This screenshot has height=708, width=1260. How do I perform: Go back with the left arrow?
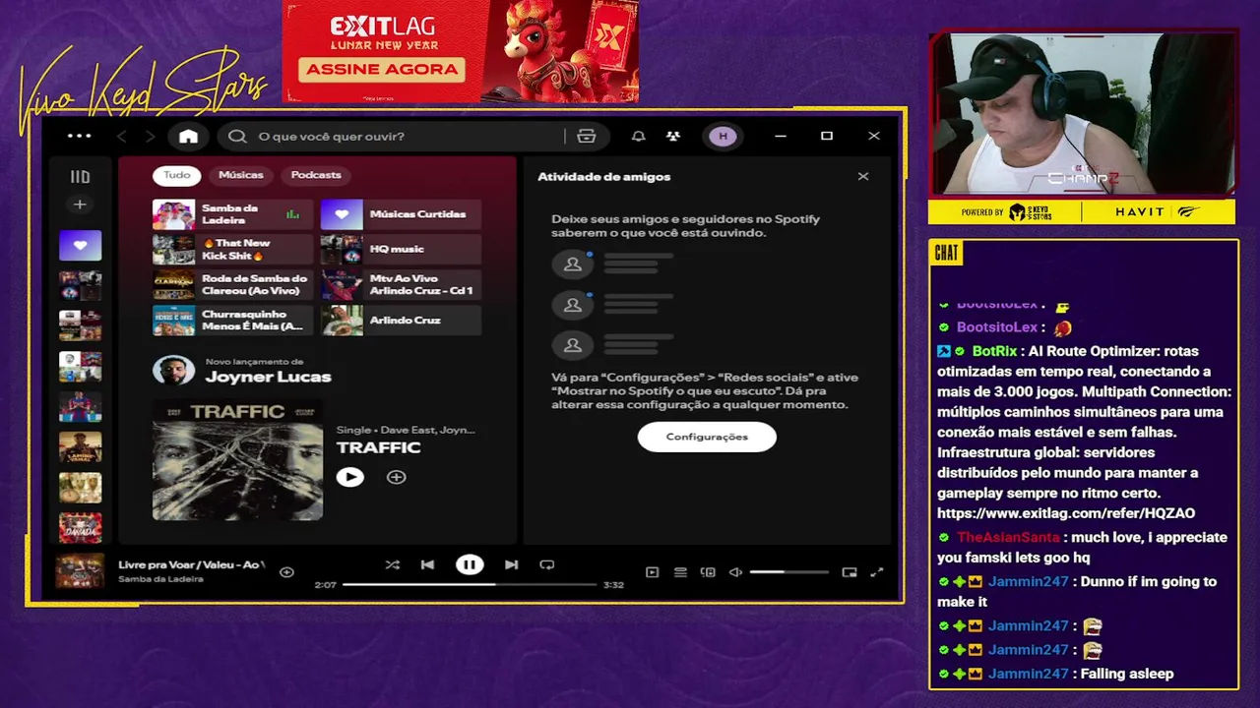point(122,137)
